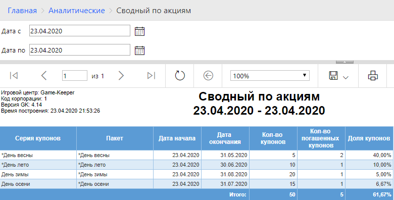Click the Кол-во погашенных купонов header
Viewport: 394px width, 200px height.
click(x=321, y=138)
